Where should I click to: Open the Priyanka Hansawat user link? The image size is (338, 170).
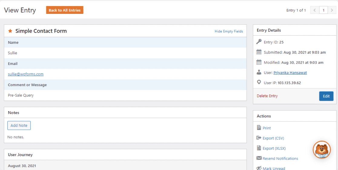pyautogui.click(x=290, y=73)
